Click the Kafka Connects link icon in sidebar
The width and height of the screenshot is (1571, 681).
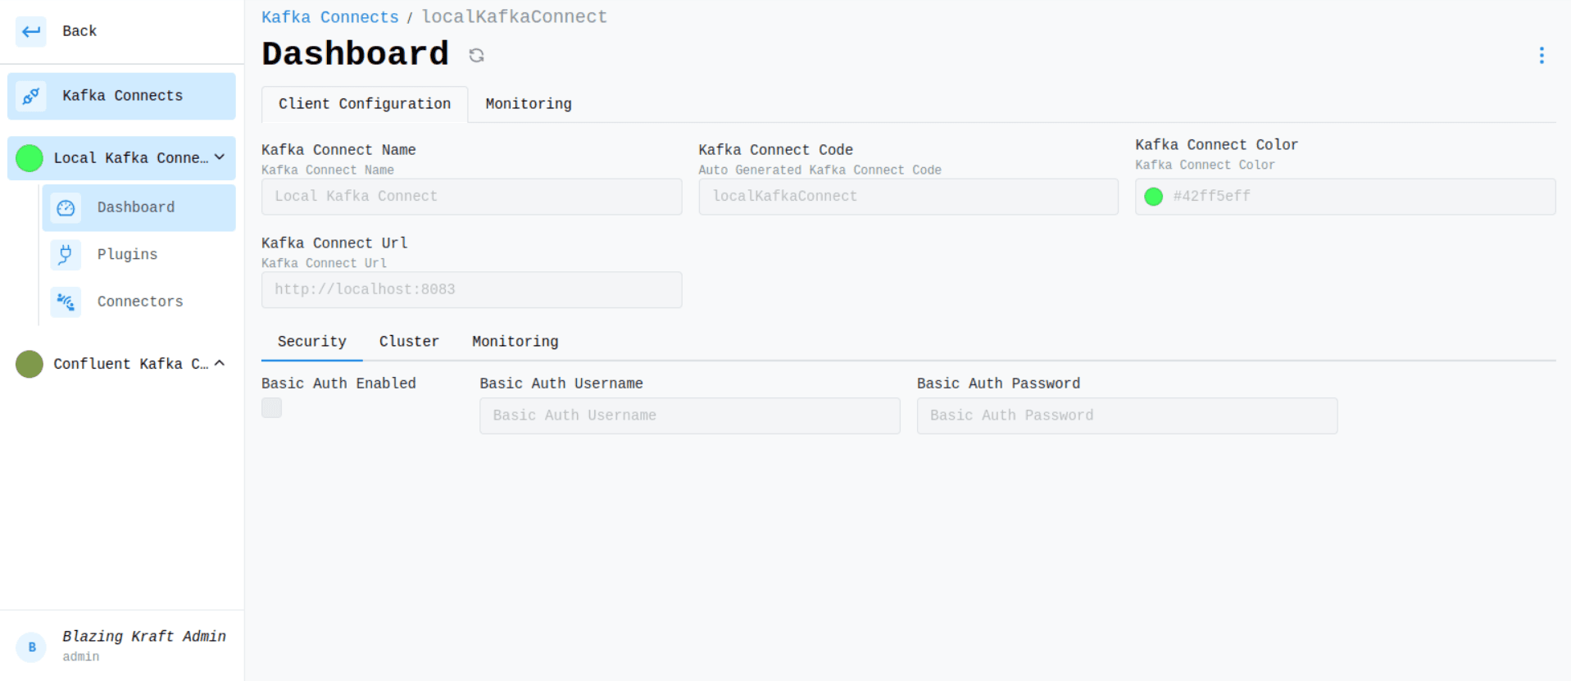[x=31, y=96]
